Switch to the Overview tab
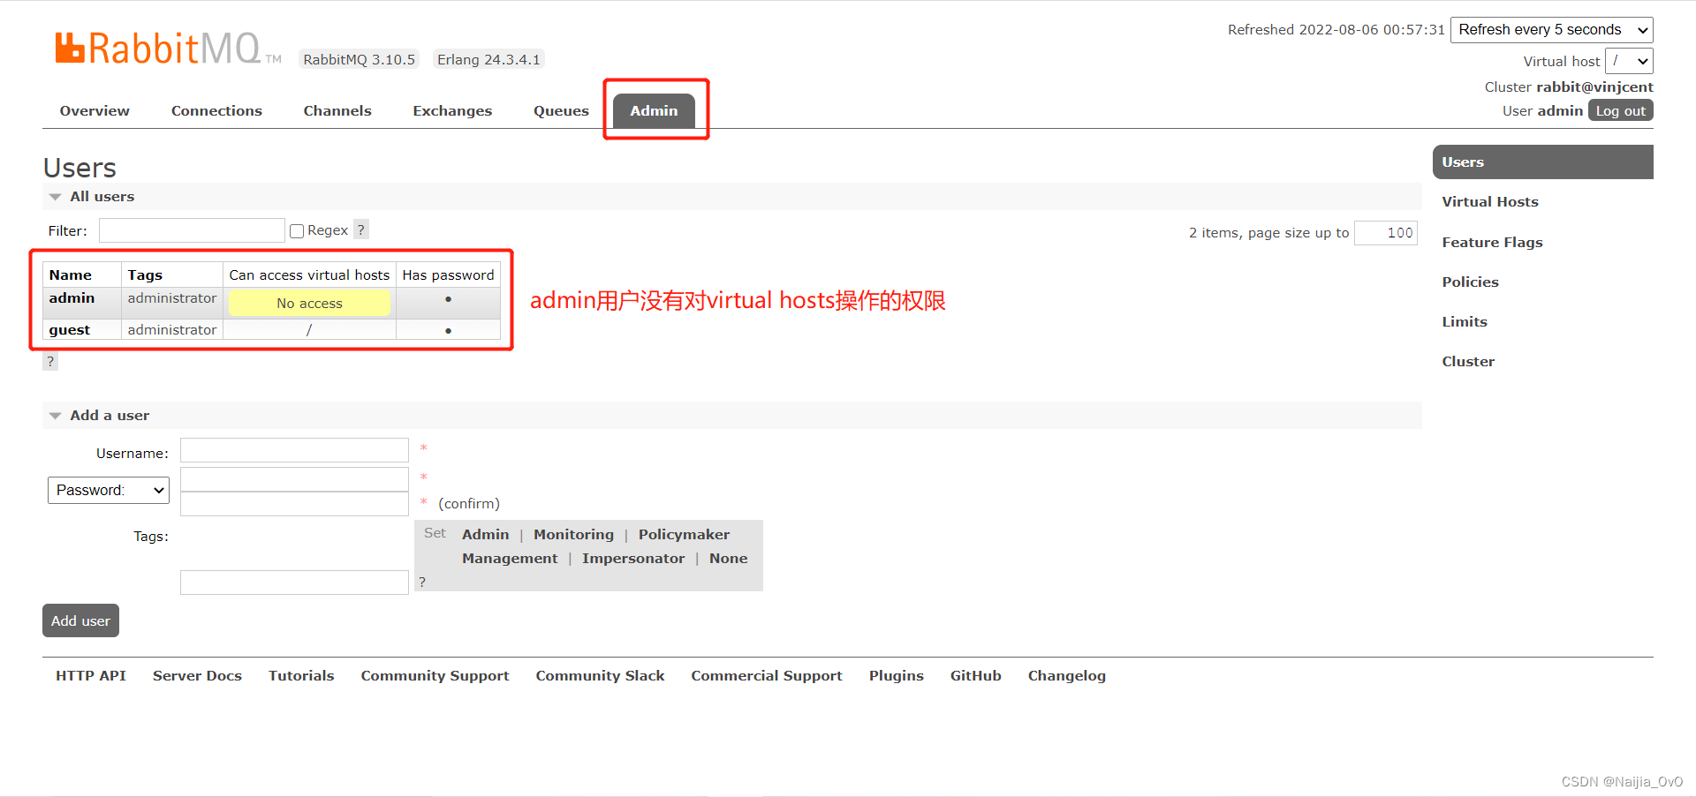The image size is (1696, 797). pos(95,111)
